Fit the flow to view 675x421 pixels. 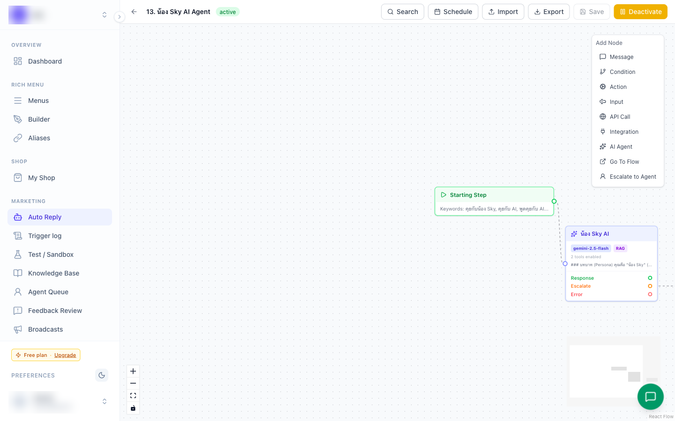click(133, 396)
